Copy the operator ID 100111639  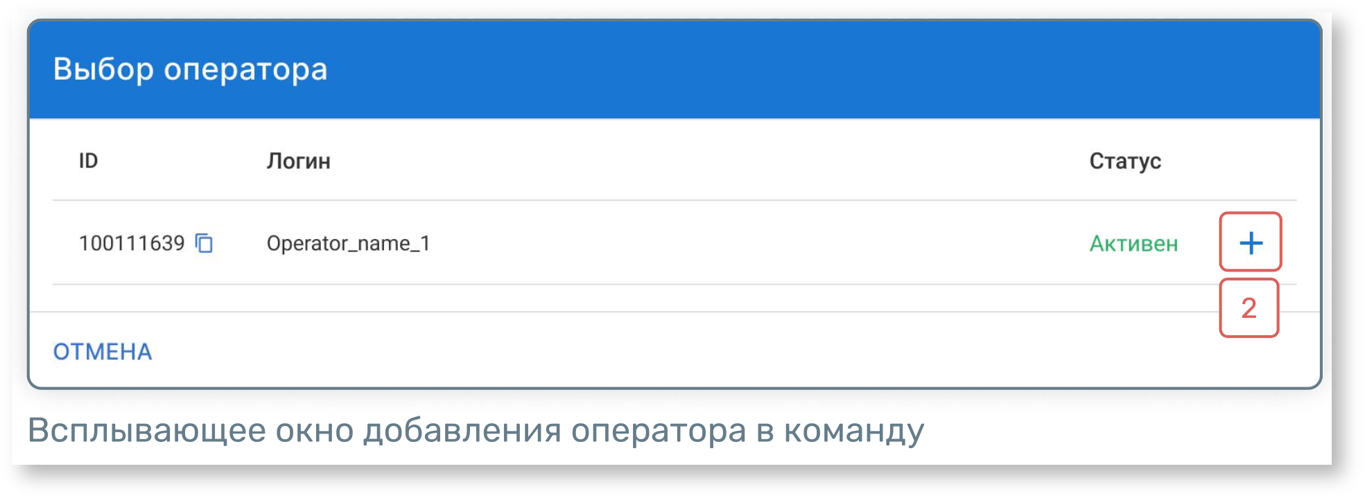coord(204,243)
